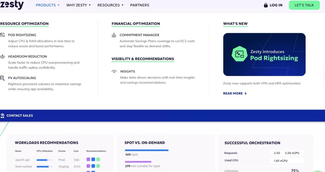325x172 pixels.
Task: Click the PV Autoscaling icon
Action: pos(2,78)
